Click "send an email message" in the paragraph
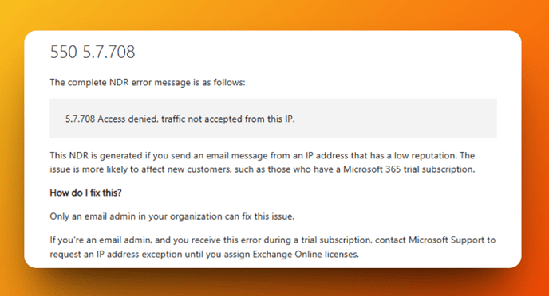Image resolution: width=549 pixels, height=296 pixels. click(220, 155)
